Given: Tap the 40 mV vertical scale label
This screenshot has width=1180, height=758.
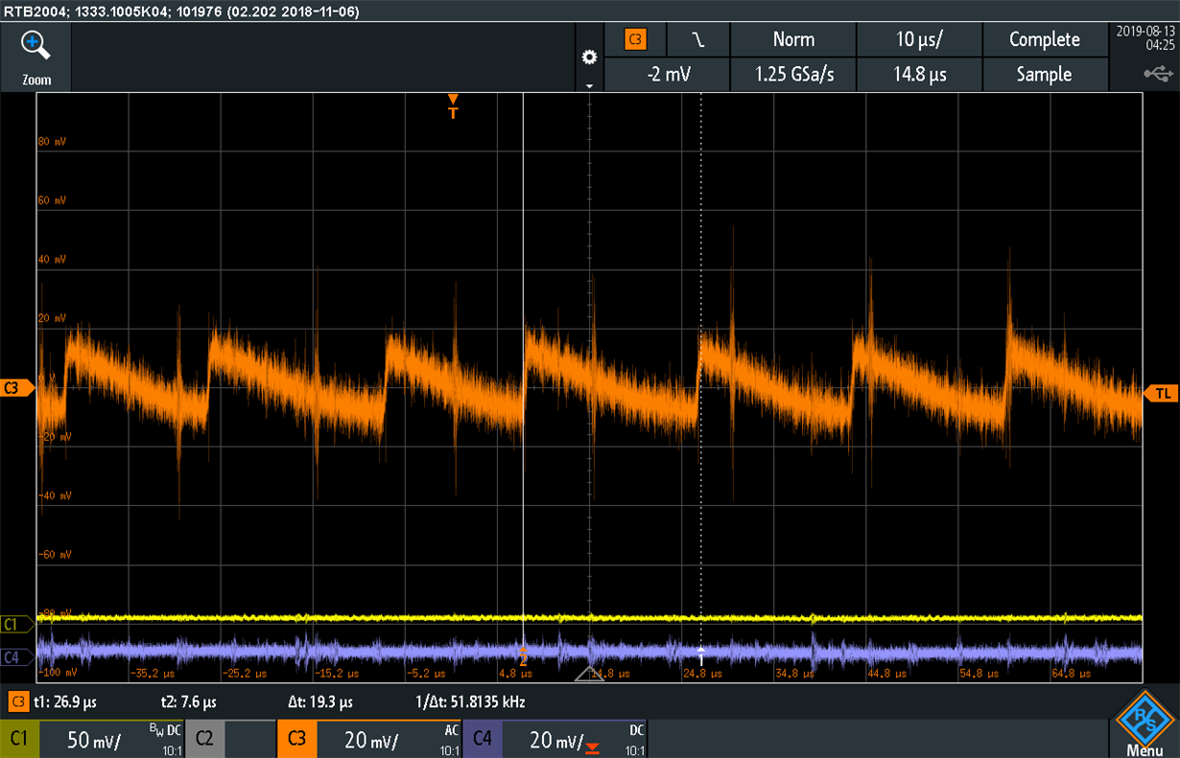Looking at the screenshot, I should click(x=51, y=260).
